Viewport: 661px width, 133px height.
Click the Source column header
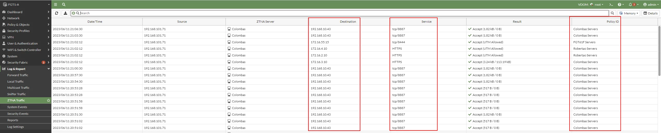tap(184, 22)
